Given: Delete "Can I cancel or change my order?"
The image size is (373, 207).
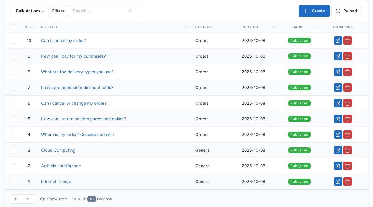Looking at the screenshot, I should click(348, 103).
